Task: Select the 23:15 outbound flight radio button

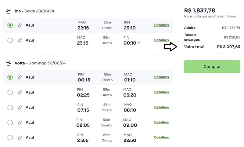Action: (10, 40)
